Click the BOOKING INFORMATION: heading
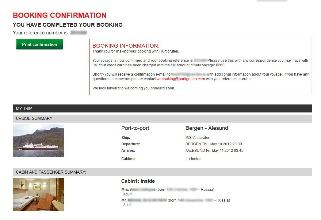This screenshot has height=220, width=321. coord(126,45)
